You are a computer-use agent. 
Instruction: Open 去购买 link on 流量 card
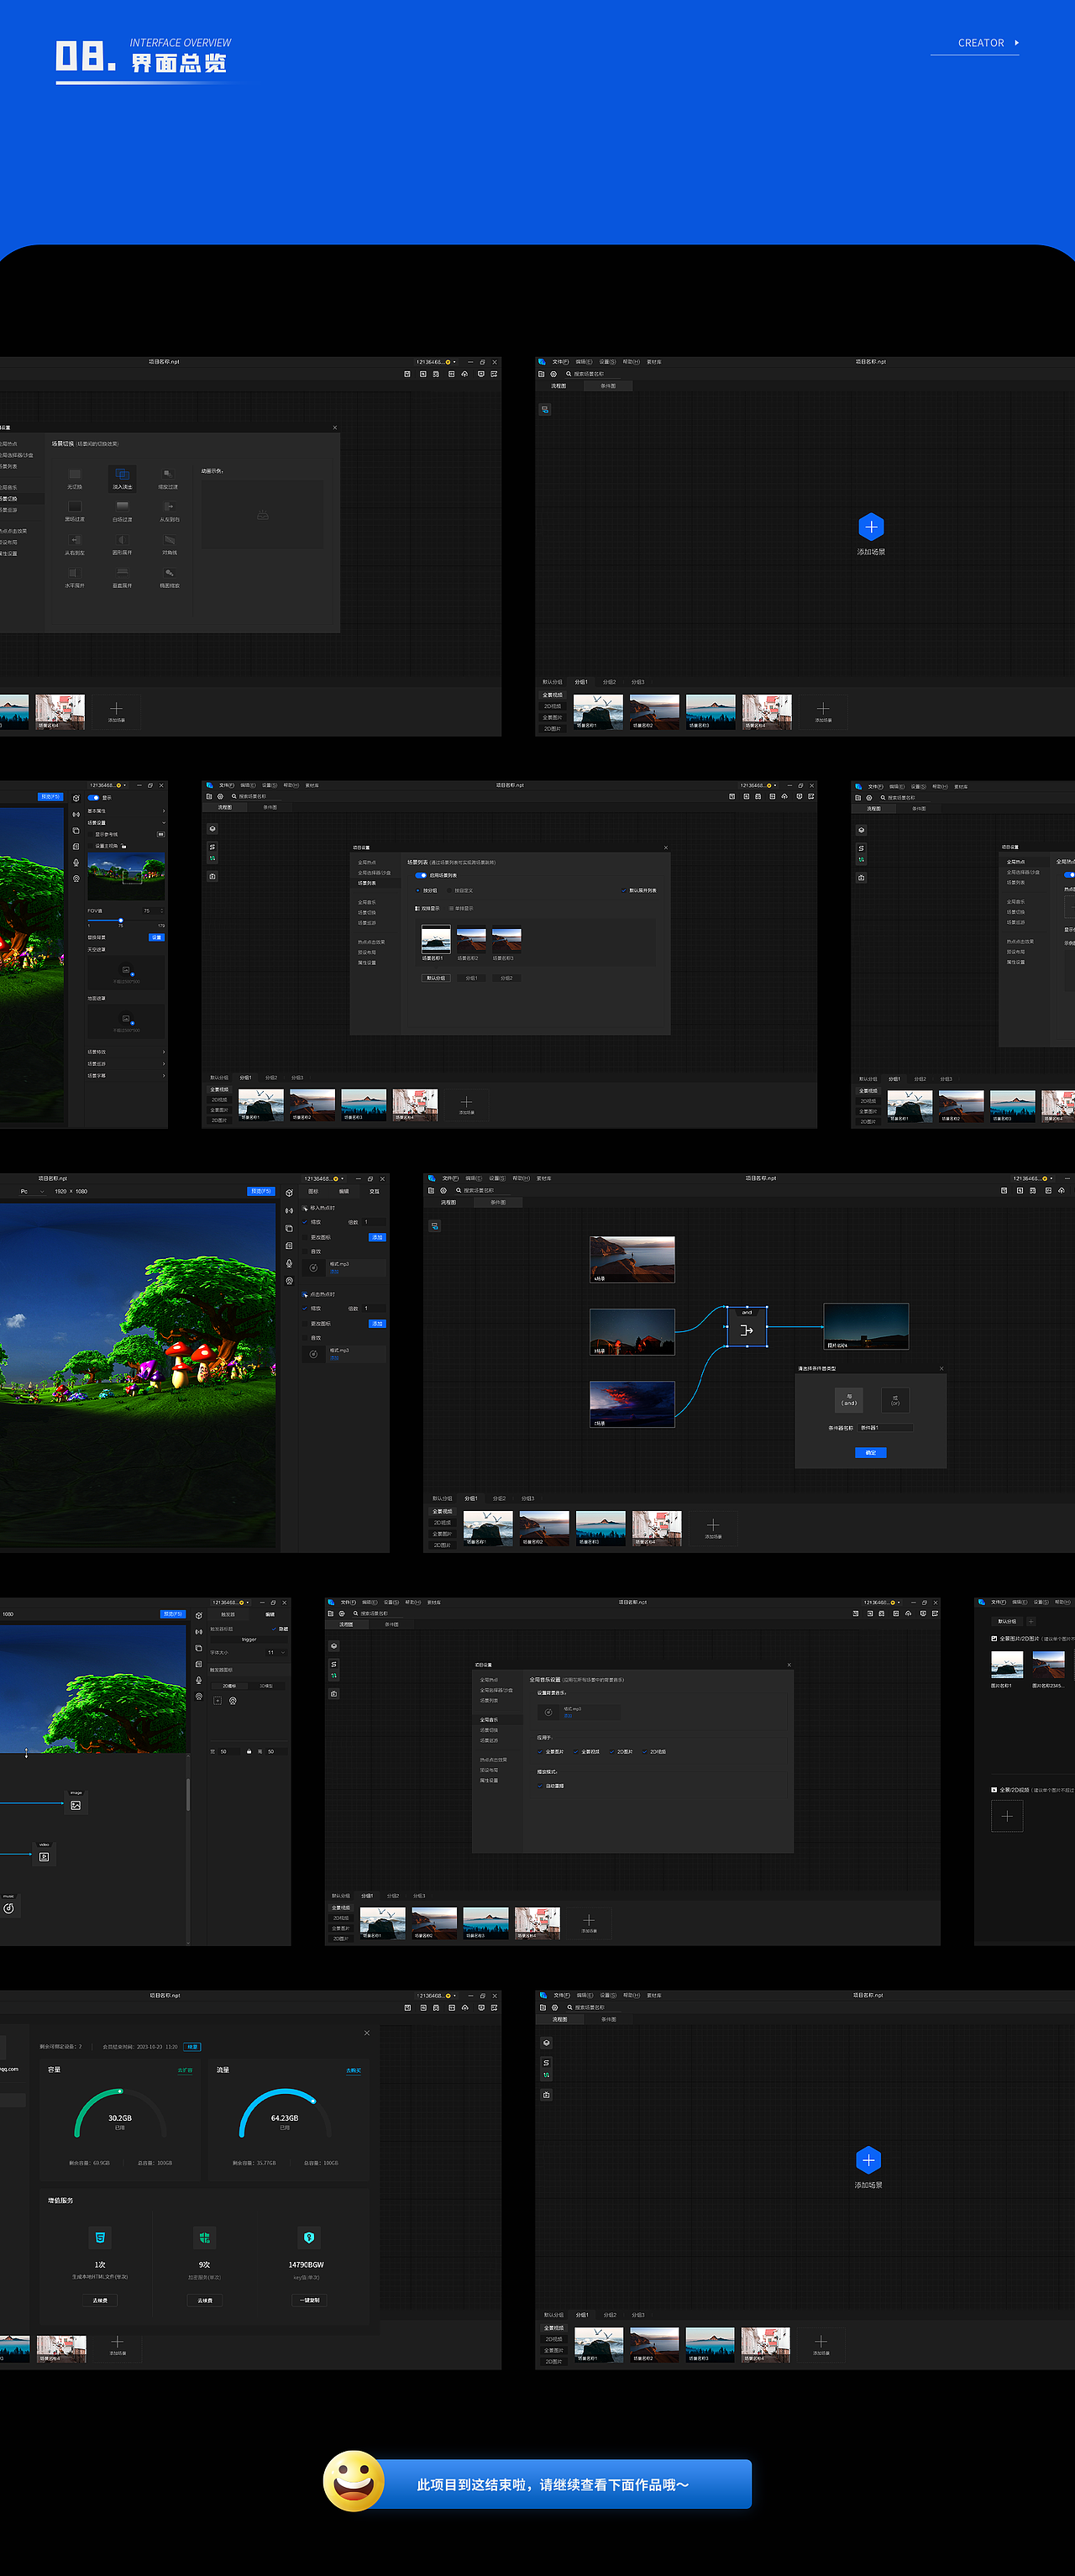tap(354, 2070)
